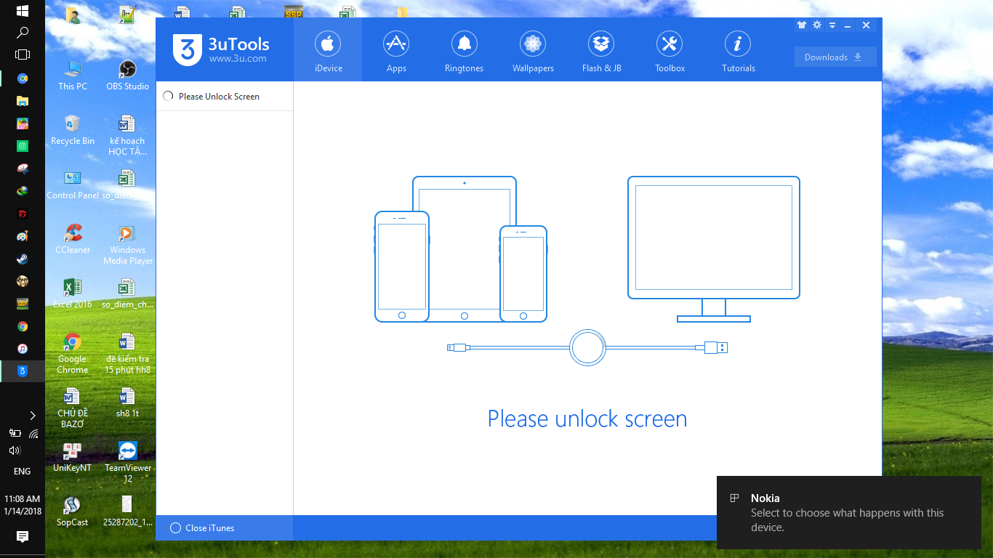Open the iDevice tab

pos(327,51)
